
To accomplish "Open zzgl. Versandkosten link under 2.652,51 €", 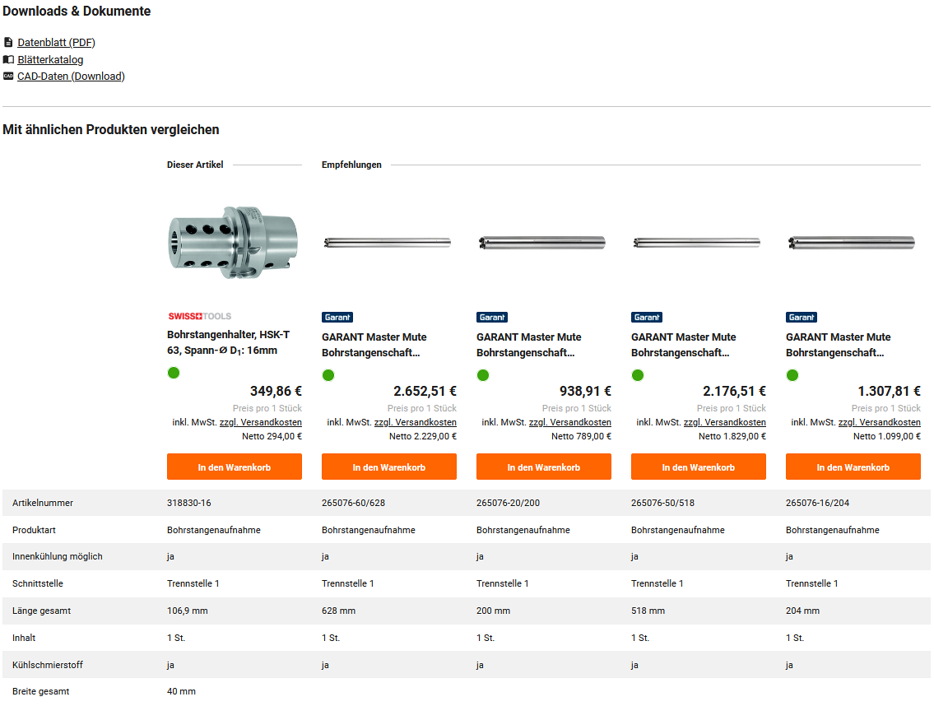I will [416, 422].
